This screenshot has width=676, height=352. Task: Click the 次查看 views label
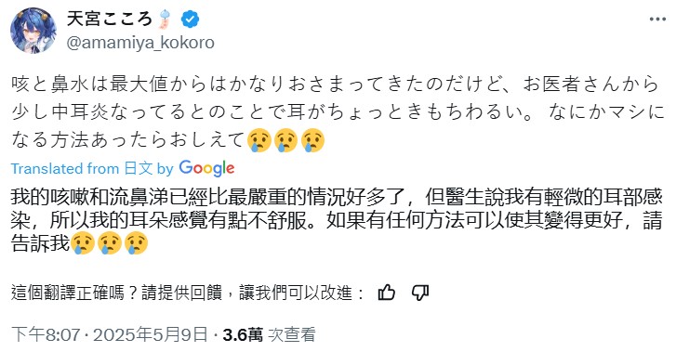pyautogui.click(x=292, y=334)
